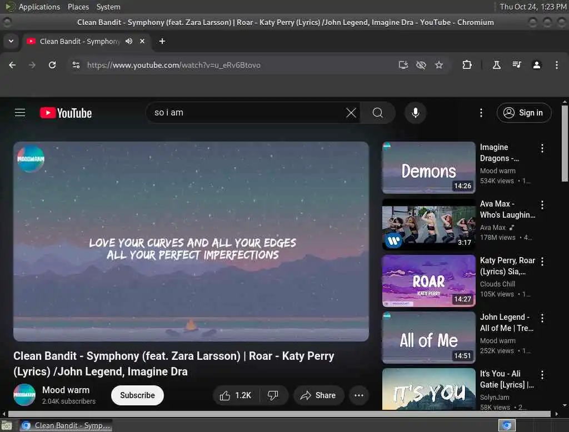
Task: Install app icon in address bar
Action: click(403, 65)
